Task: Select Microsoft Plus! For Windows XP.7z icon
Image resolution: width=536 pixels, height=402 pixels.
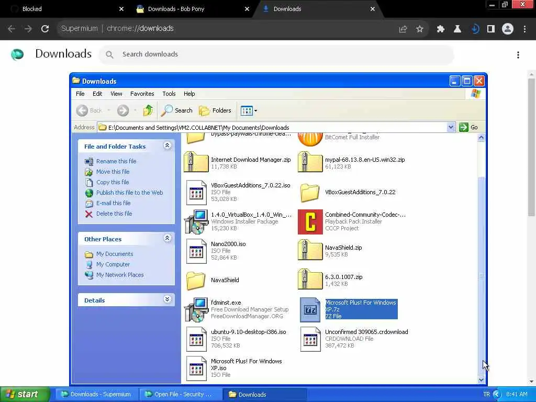Action: pos(310,310)
